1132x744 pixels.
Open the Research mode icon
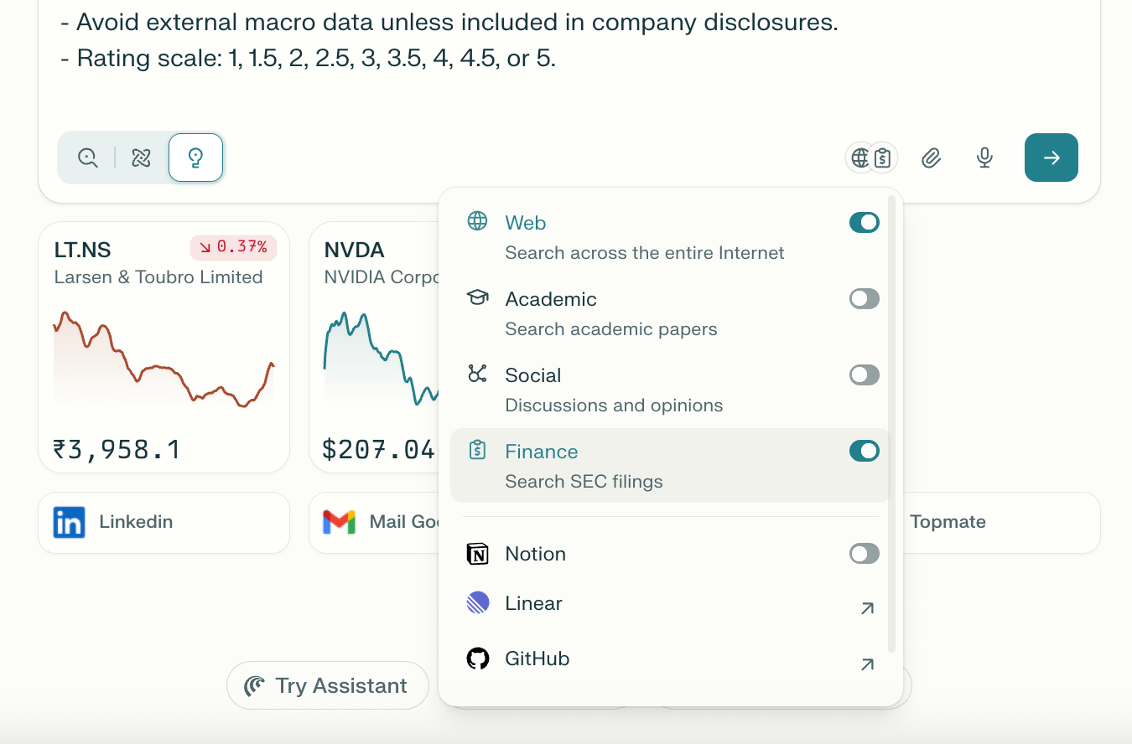[140, 157]
